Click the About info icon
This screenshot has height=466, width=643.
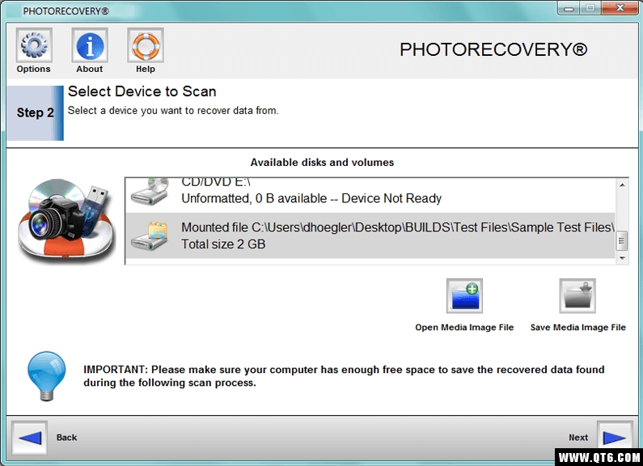90,45
